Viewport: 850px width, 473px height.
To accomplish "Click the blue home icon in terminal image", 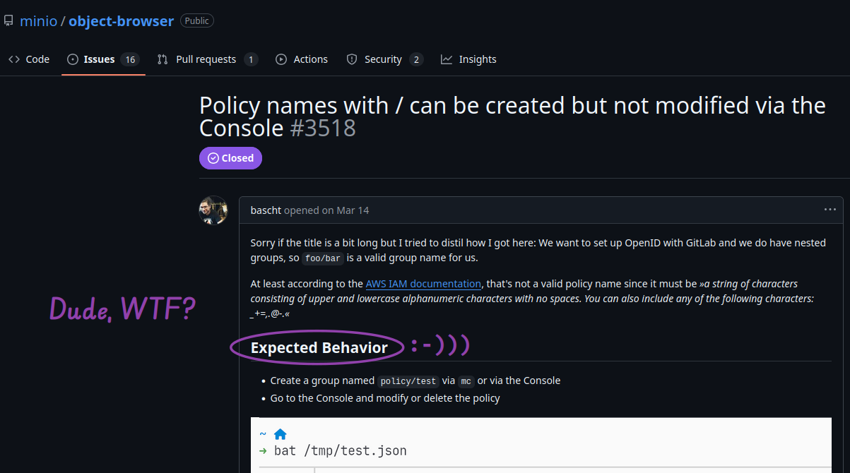I will click(281, 434).
